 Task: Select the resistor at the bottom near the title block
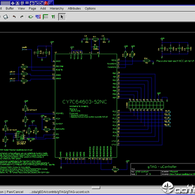pos(115,170)
